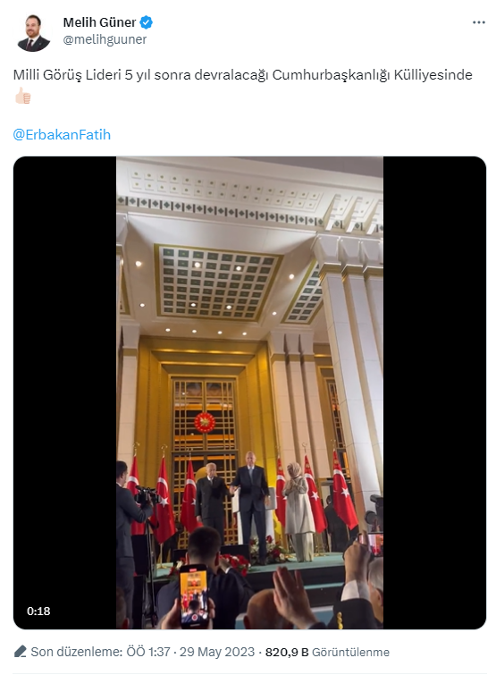The width and height of the screenshot is (496, 675).
Task: Play the video in the tweet
Action: coord(249,392)
